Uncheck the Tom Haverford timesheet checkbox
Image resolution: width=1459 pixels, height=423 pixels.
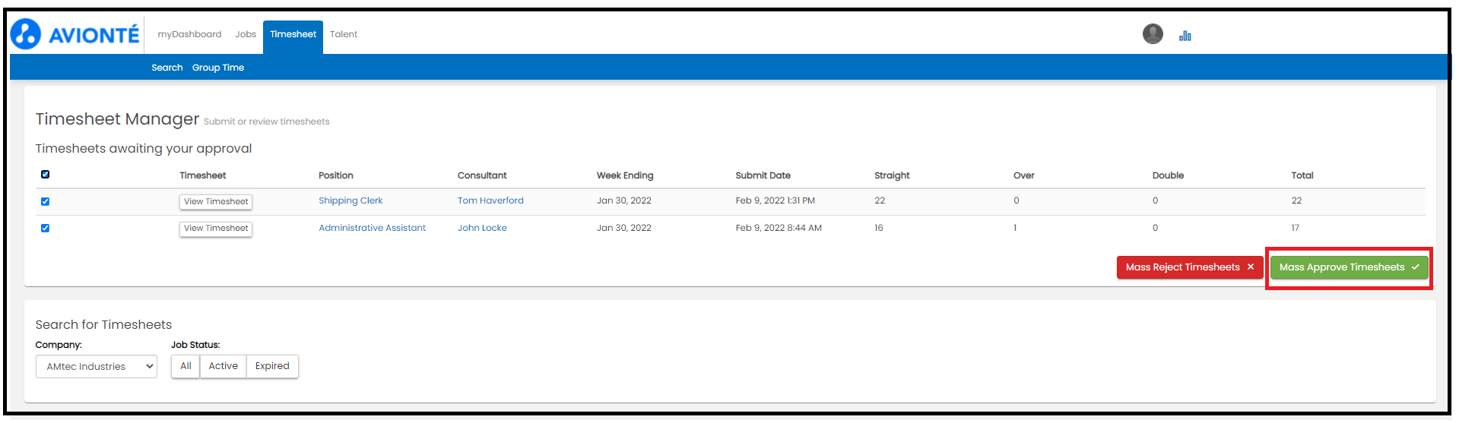pyautogui.click(x=45, y=201)
